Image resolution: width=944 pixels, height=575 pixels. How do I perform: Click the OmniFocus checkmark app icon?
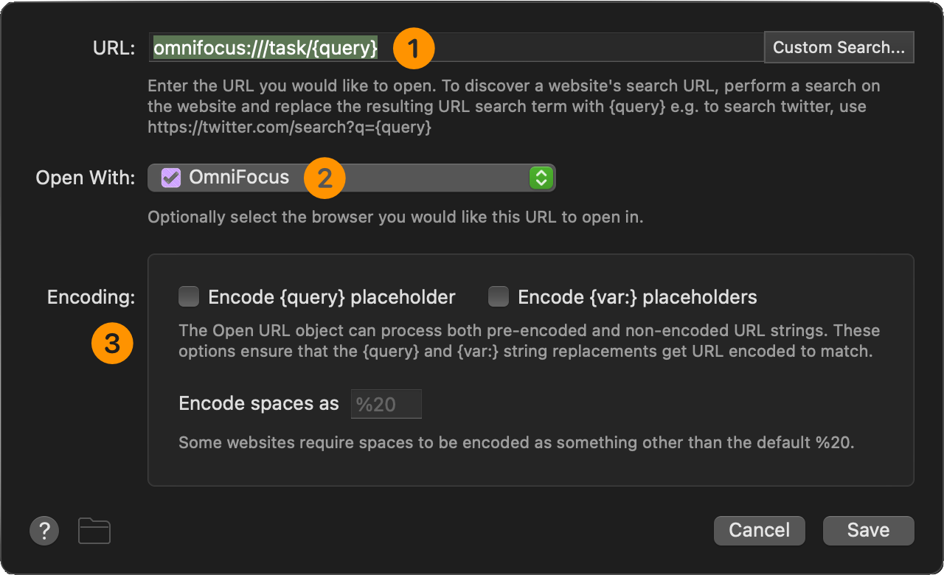[x=171, y=178]
